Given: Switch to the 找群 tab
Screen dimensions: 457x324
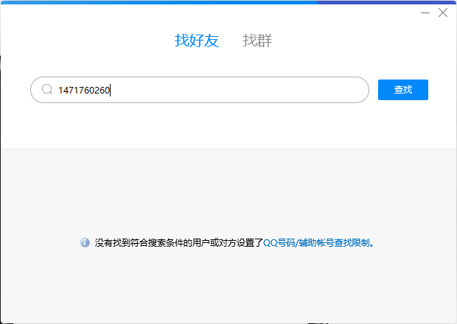Looking at the screenshot, I should [x=257, y=40].
